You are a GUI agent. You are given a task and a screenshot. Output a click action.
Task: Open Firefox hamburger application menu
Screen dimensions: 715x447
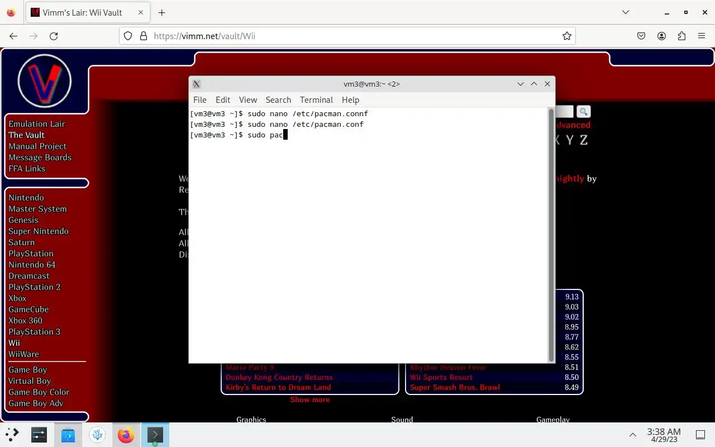pyautogui.click(x=702, y=36)
